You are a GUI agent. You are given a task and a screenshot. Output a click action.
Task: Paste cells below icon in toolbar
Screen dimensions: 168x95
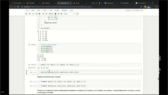point(40,14)
